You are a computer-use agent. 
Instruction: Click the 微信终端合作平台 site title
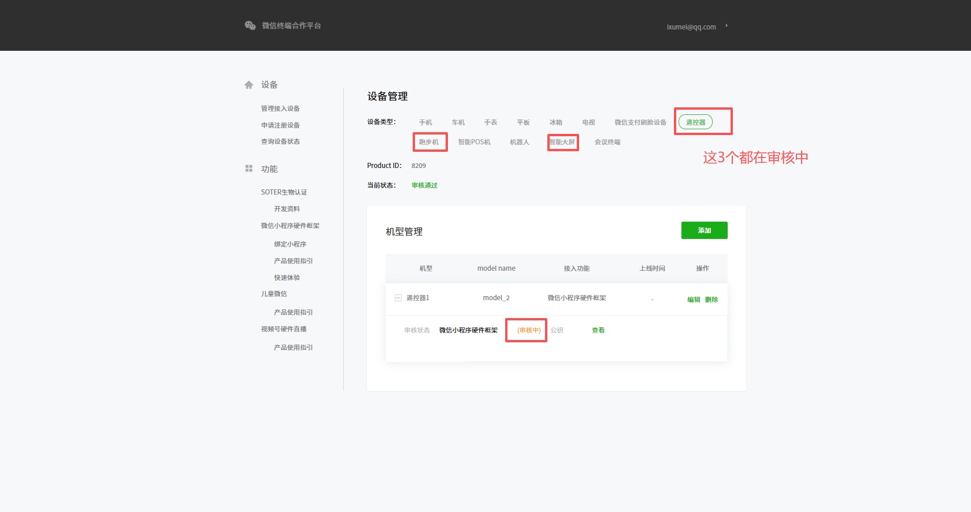click(291, 25)
